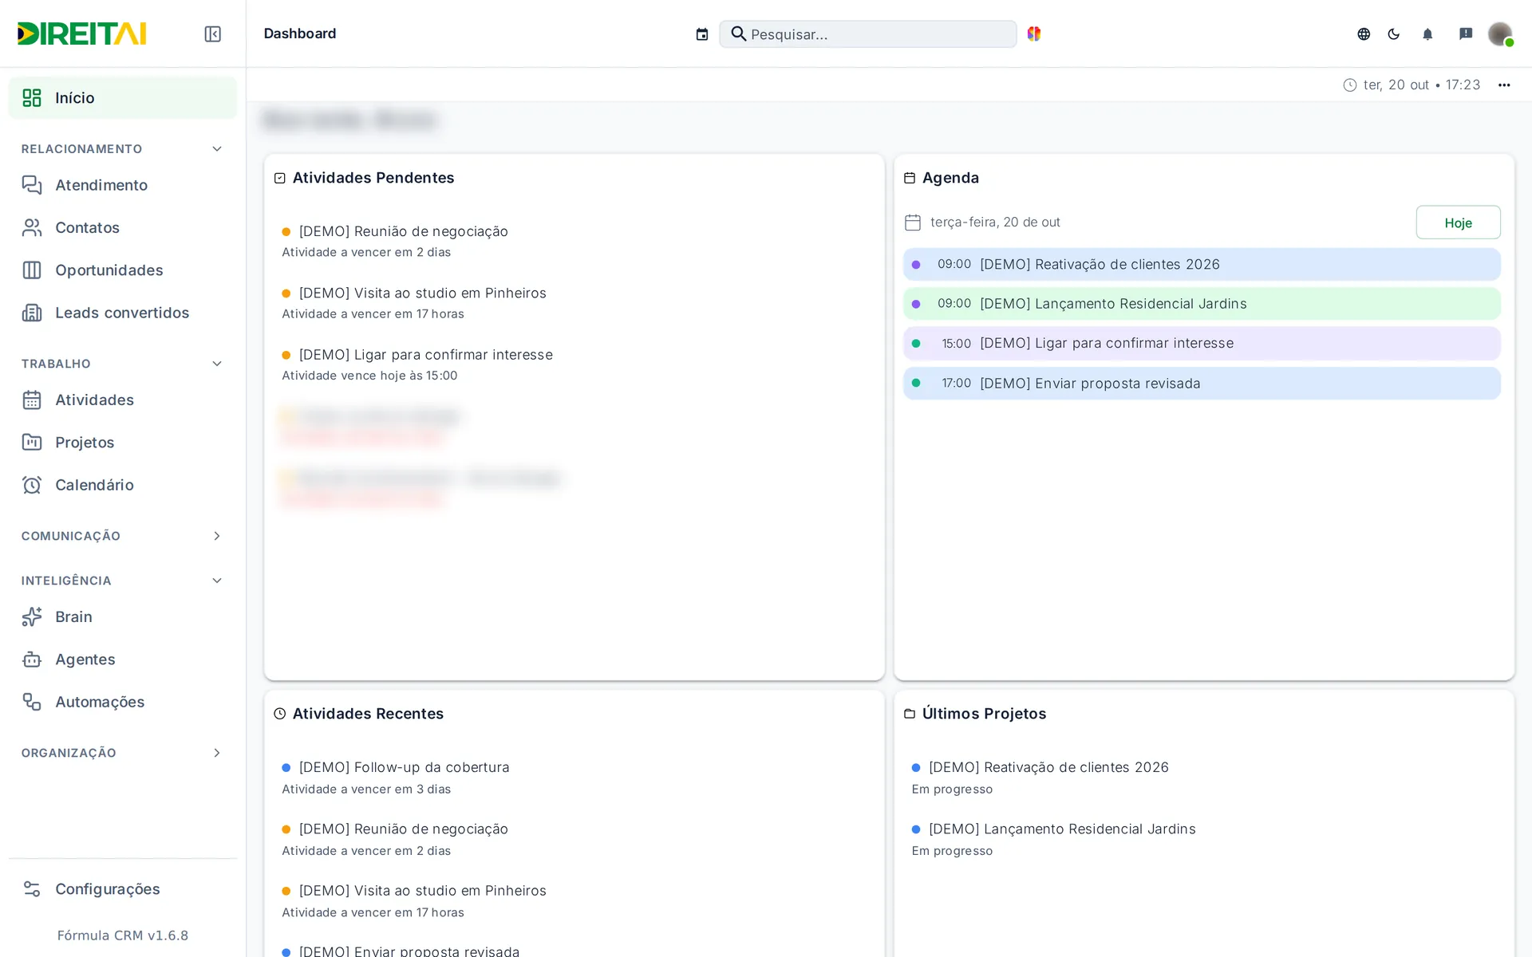Viewport: 1532px width, 957px height.
Task: Expand the Comunicação section
Action: (x=217, y=536)
